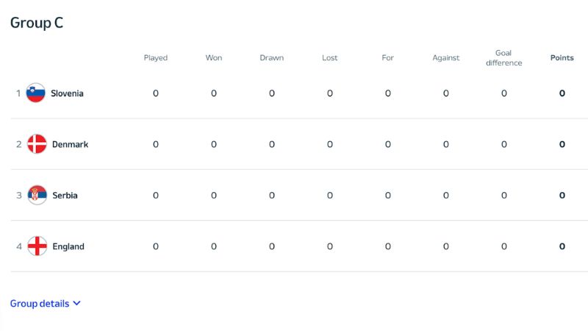Click the Played column header
Image resolution: width=588 pixels, height=331 pixels.
click(x=156, y=58)
